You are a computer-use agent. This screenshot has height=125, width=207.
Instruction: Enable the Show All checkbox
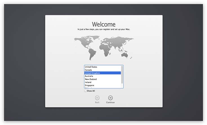coord(85,91)
